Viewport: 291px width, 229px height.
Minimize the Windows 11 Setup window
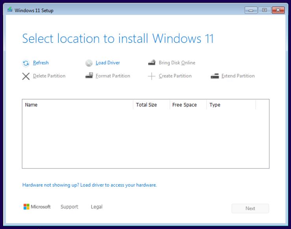coord(251,10)
